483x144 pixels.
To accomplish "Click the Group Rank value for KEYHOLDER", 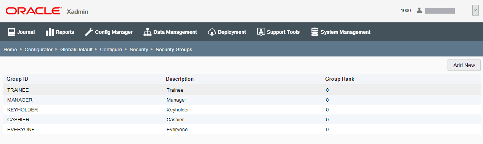I will 327,110.
